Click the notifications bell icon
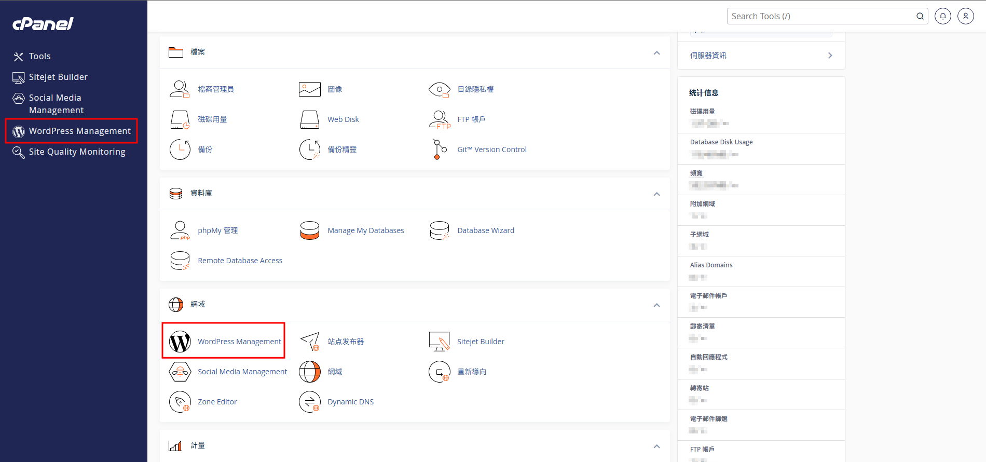The width and height of the screenshot is (986, 462). point(942,16)
